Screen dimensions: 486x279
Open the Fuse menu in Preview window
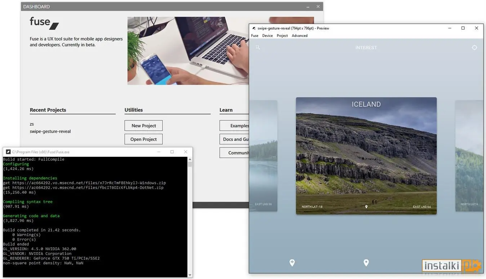tap(255, 36)
